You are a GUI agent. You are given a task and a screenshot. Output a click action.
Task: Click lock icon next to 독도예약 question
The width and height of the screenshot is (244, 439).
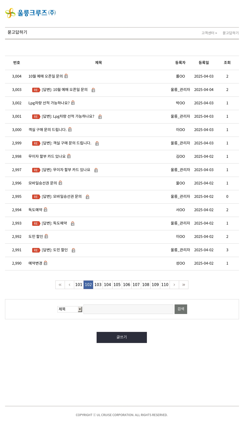click(x=46, y=210)
